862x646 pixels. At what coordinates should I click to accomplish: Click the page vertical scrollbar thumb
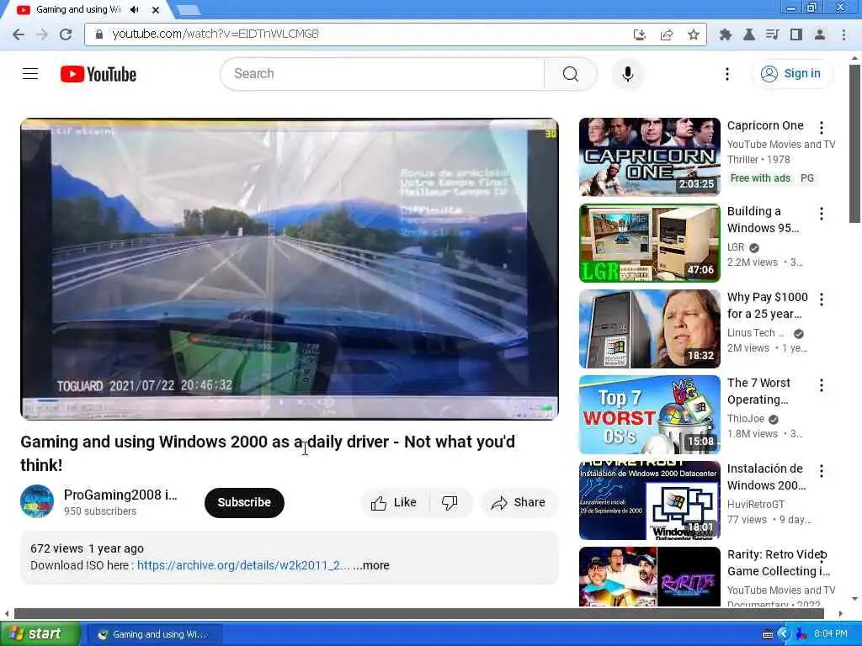coord(854,144)
